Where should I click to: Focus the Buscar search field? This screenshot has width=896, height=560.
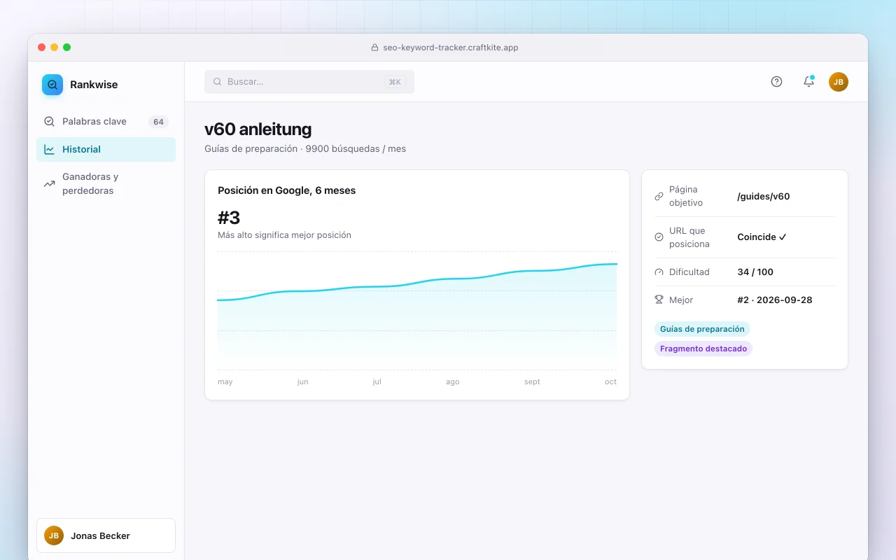click(x=309, y=82)
